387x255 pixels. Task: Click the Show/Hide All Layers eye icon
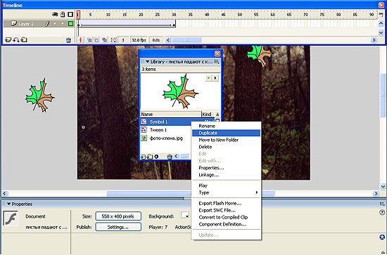pos(55,15)
